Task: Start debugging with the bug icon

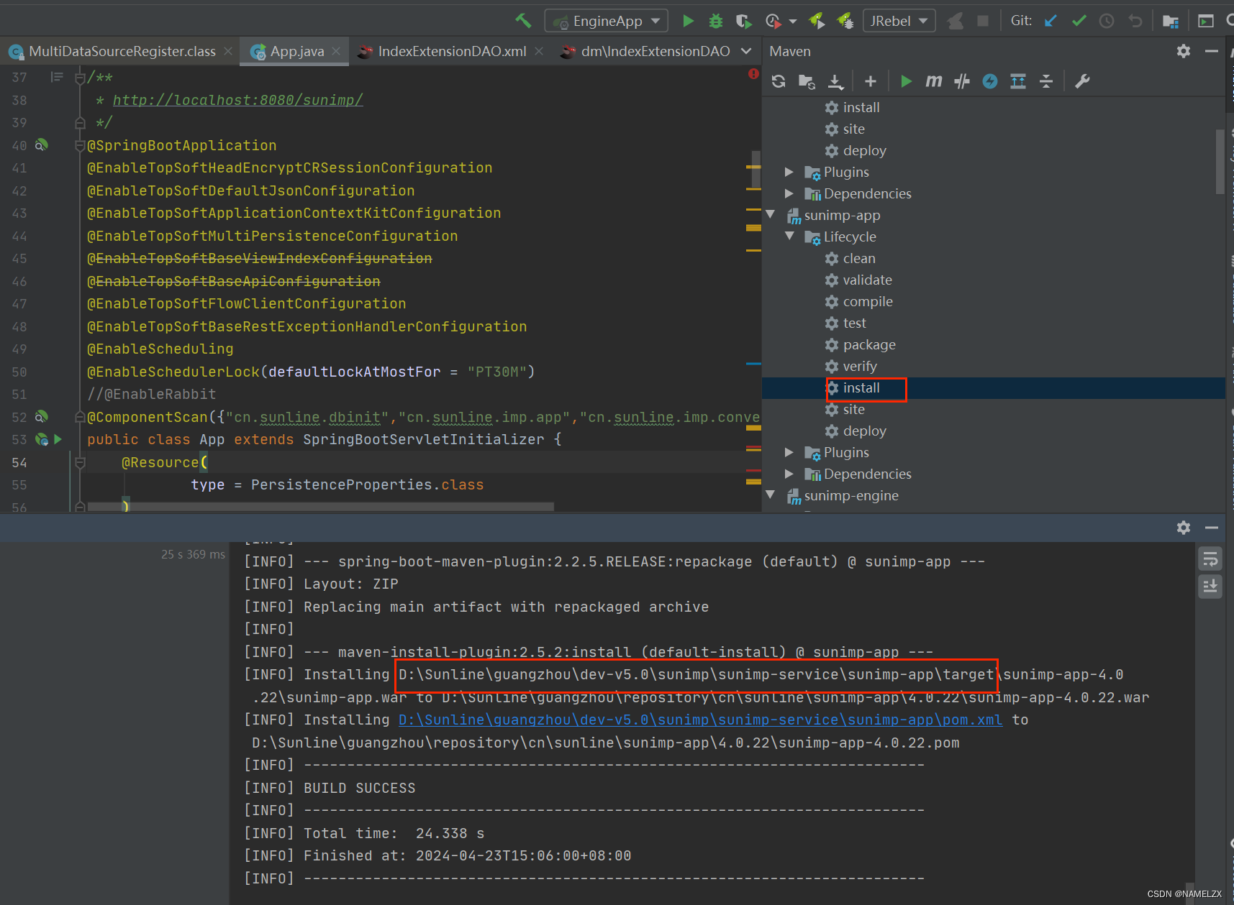Action: [x=715, y=21]
